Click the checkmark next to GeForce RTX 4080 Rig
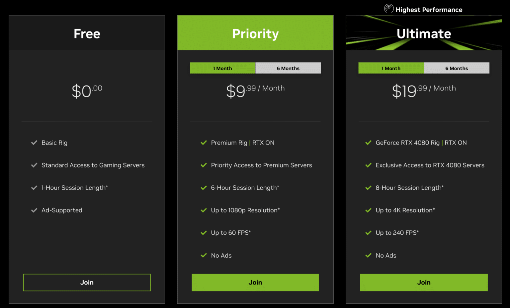Screen dimensions: 510x308 368,143
